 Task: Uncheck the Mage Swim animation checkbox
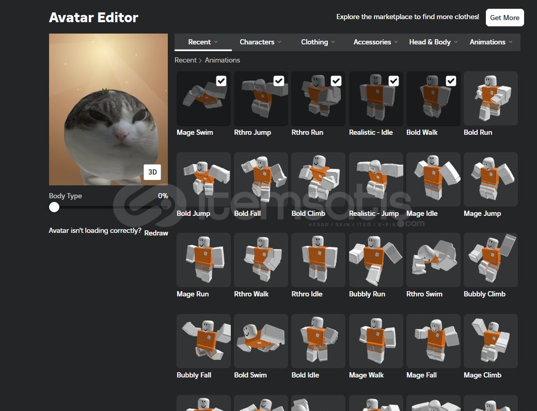[x=221, y=81]
